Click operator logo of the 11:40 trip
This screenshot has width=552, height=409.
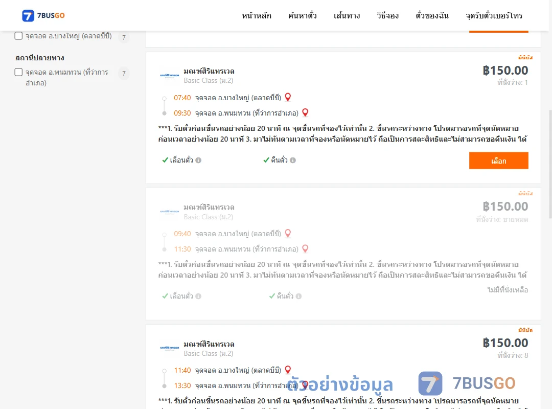point(170,348)
